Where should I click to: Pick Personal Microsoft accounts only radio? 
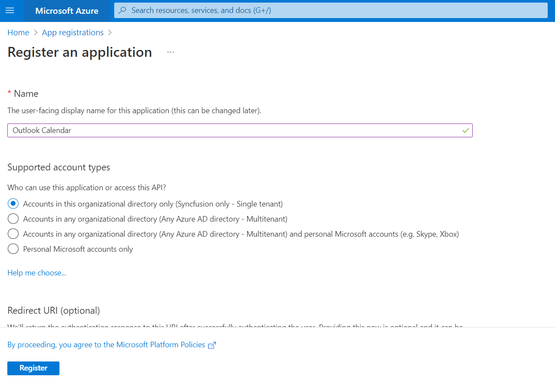tap(13, 249)
